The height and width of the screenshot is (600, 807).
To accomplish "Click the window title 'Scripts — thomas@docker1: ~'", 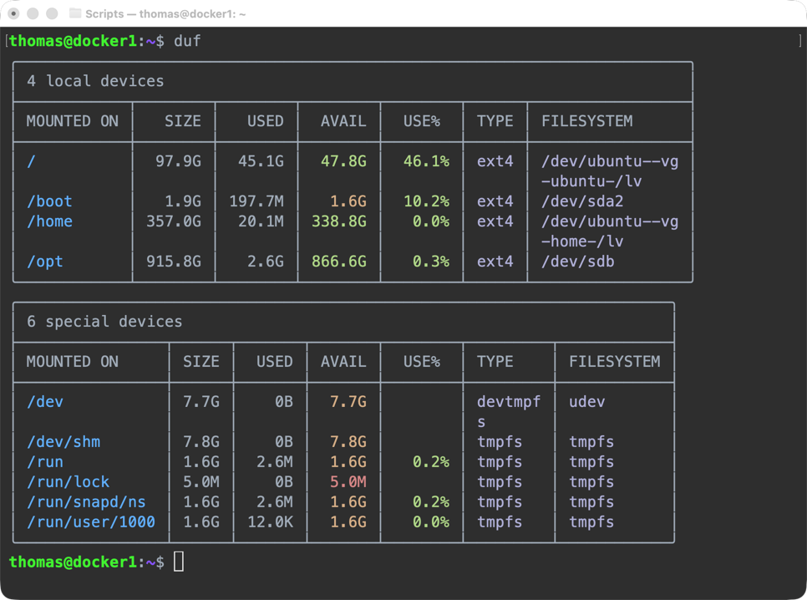I will [165, 13].
